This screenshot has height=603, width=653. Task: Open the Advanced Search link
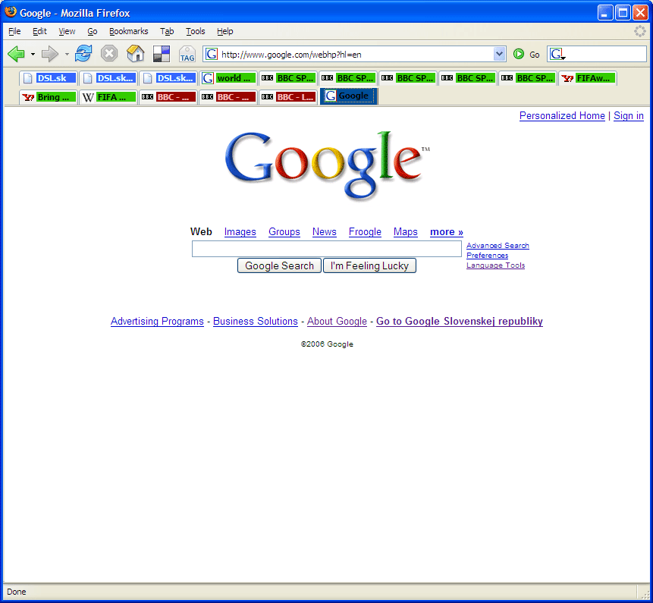point(498,246)
